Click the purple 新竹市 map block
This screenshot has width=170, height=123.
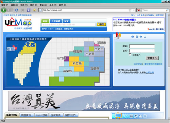(66, 59)
